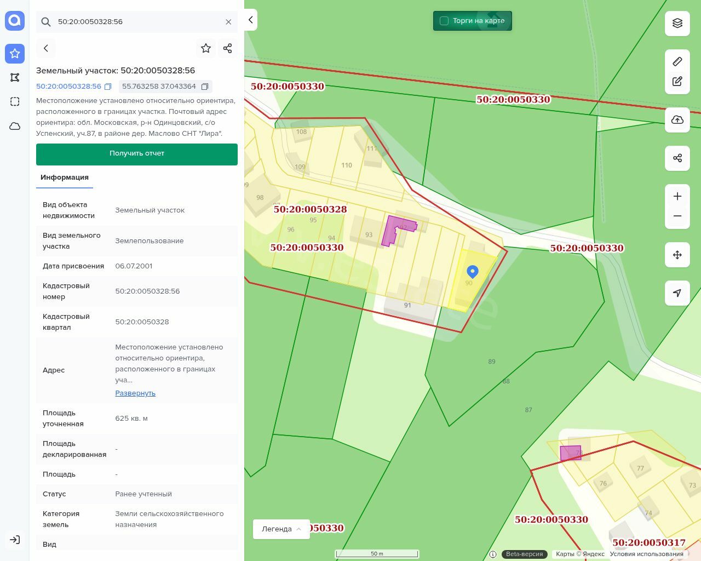This screenshot has height=561, width=701.
Task: Expand full address with Развернуть link
Action: tap(135, 393)
